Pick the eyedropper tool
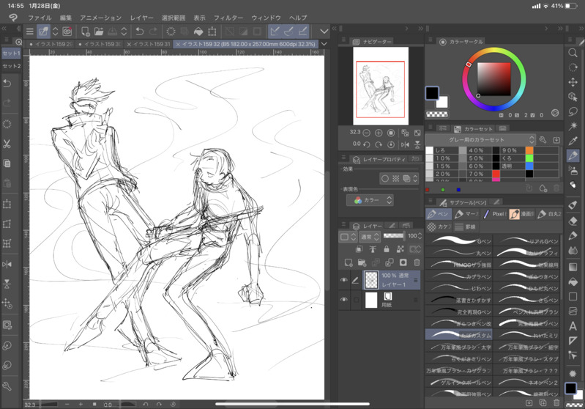 573,141
